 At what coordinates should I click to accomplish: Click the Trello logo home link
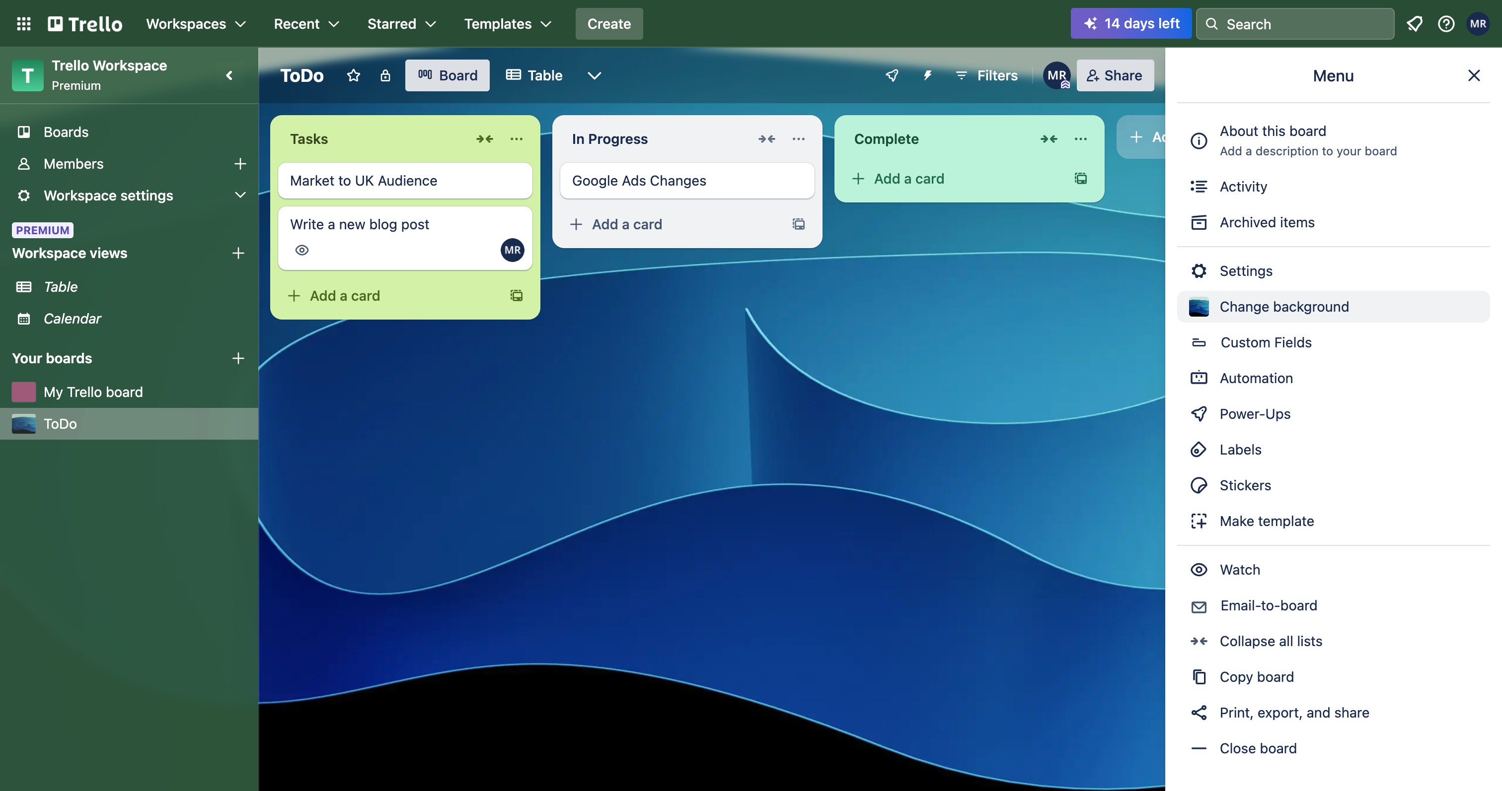click(x=85, y=24)
